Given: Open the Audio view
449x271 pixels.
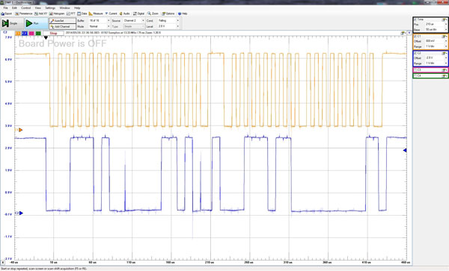Looking at the screenshot, I should click(x=124, y=13).
